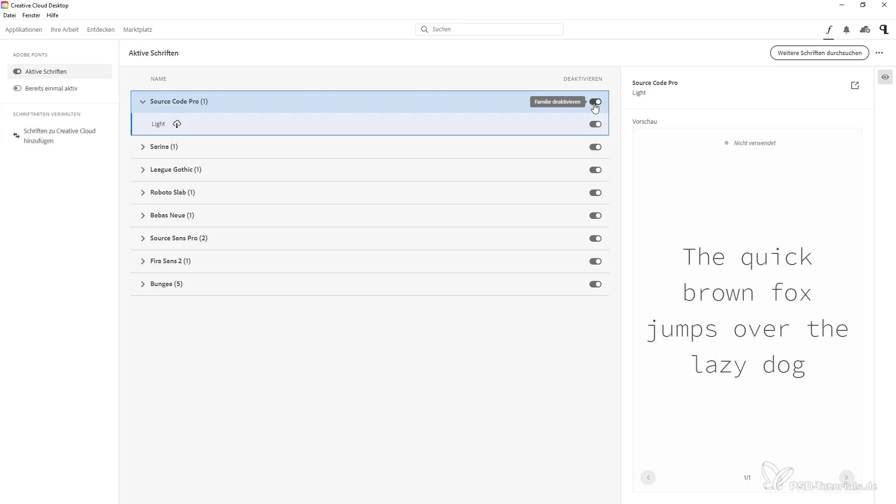Click the Bungee (5) family name
The image size is (896, 504).
point(166,284)
